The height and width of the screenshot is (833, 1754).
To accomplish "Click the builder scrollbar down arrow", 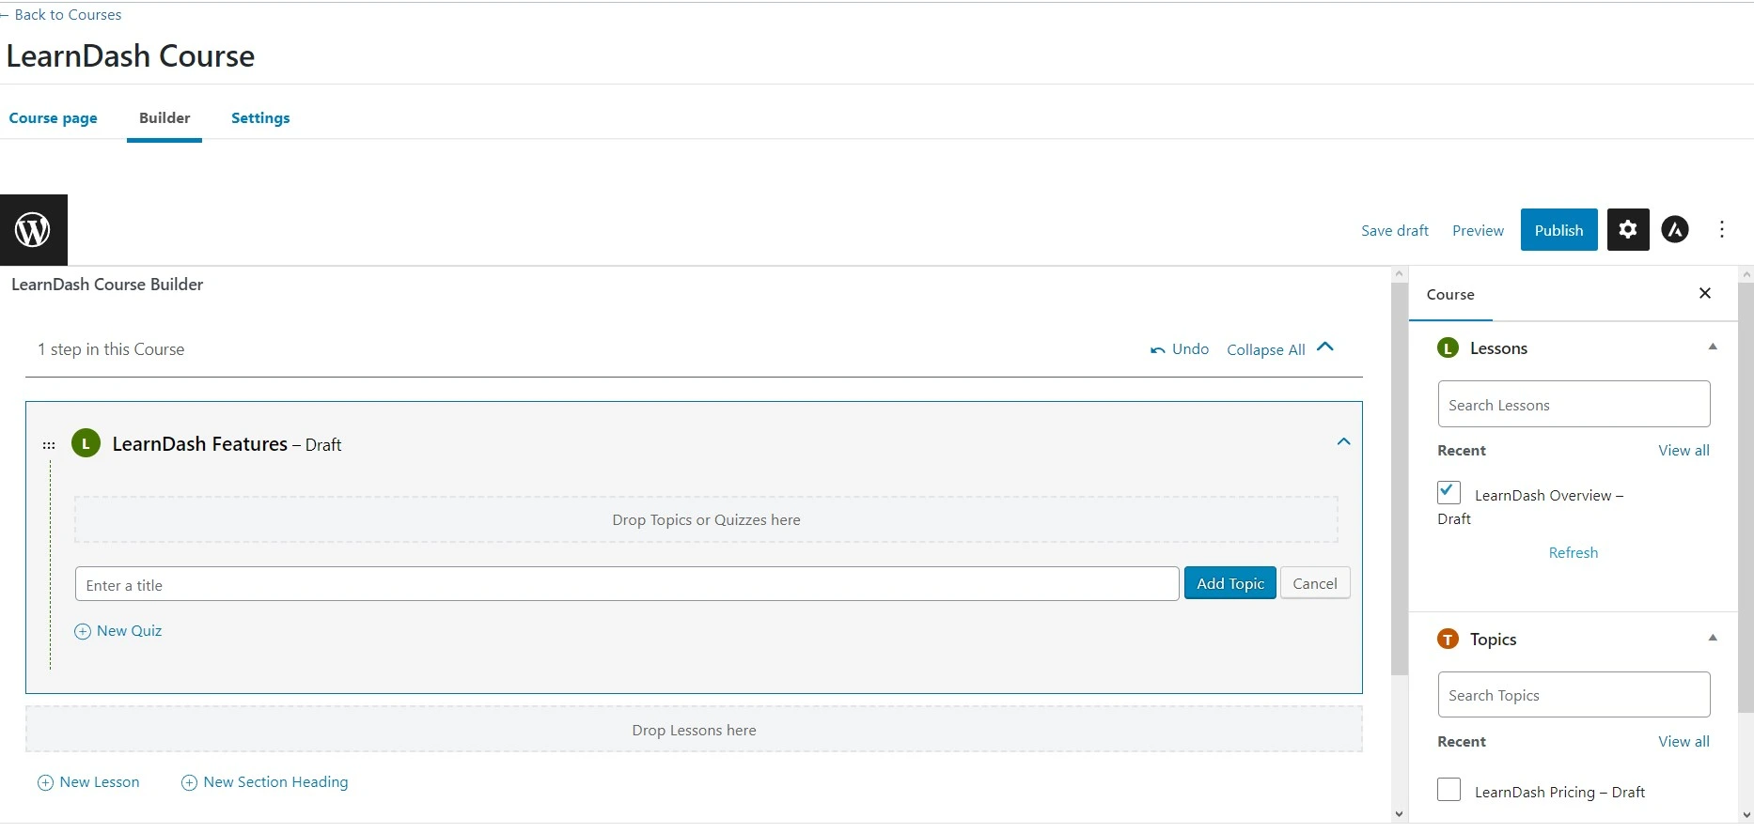I will point(1400,814).
